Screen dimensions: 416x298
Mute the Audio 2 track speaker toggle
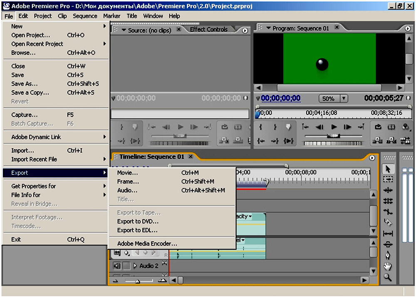pos(117,266)
